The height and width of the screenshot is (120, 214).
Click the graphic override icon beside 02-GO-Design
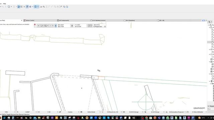coord(145,112)
